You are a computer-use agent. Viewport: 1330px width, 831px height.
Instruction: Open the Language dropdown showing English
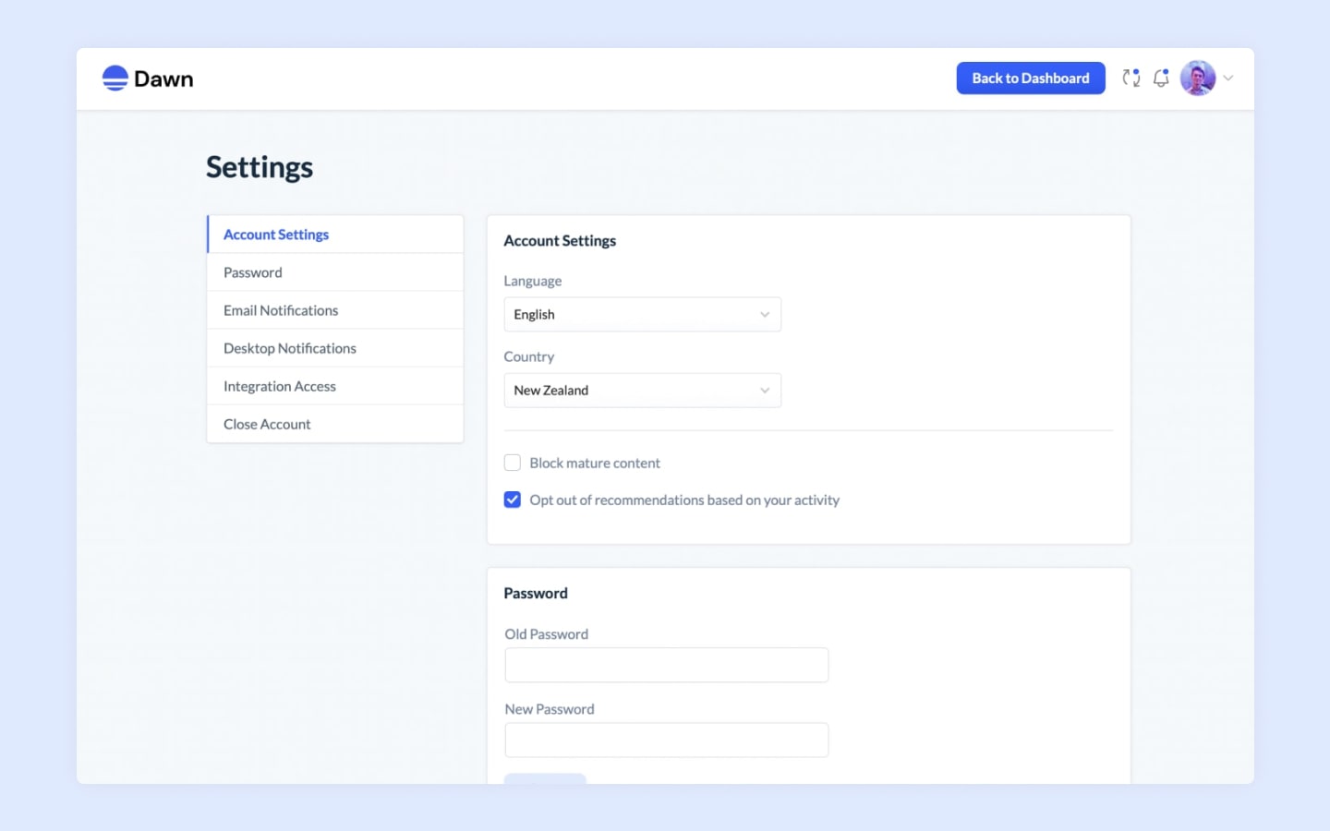[x=642, y=314]
